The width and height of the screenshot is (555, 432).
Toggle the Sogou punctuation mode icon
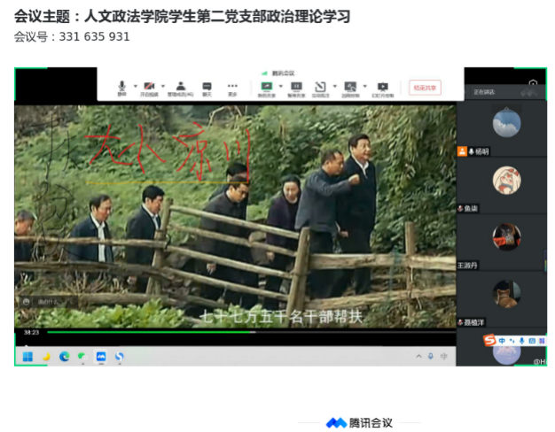pyautogui.click(x=512, y=341)
